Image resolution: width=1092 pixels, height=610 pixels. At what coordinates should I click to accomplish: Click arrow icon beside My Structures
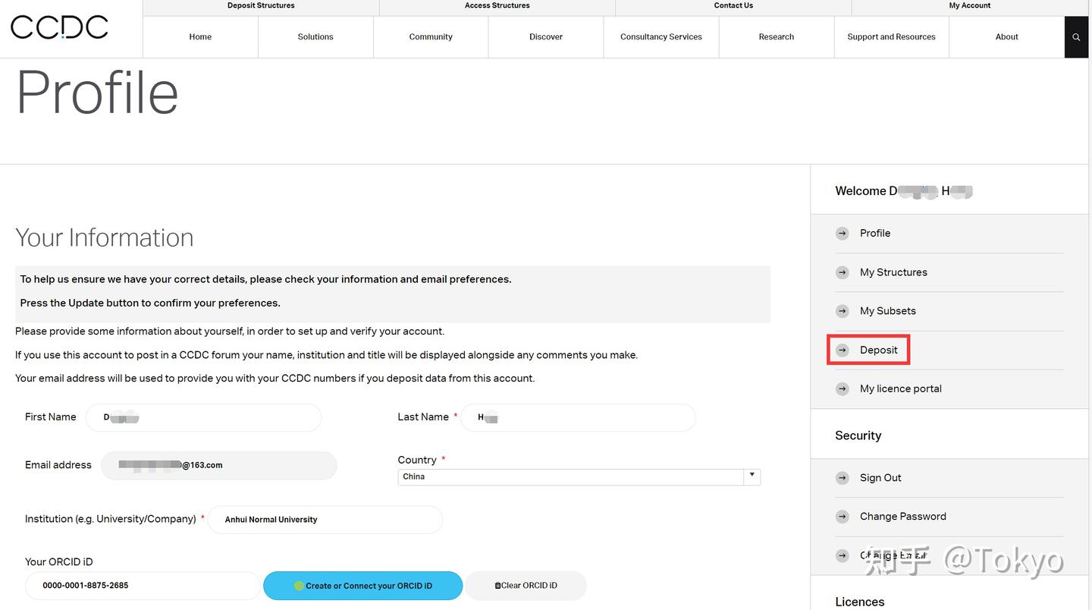843,272
